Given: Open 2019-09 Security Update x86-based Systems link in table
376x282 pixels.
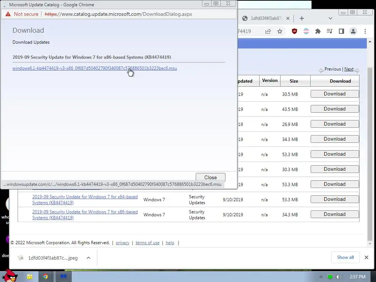Looking at the screenshot, I should click(x=85, y=214).
